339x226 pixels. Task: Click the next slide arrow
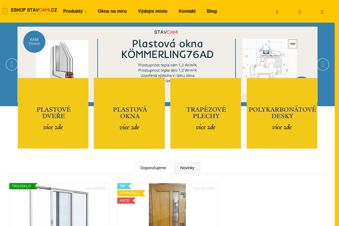point(322,64)
